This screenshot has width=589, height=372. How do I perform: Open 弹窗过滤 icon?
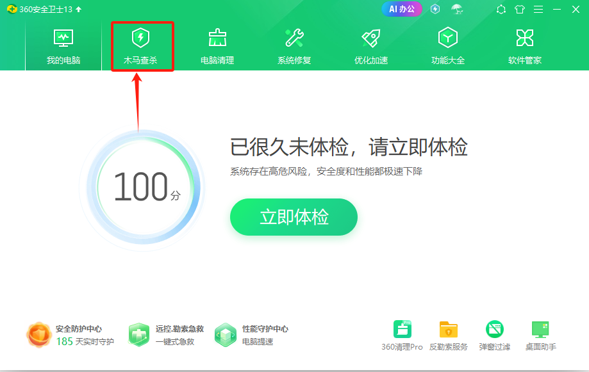coord(495,329)
